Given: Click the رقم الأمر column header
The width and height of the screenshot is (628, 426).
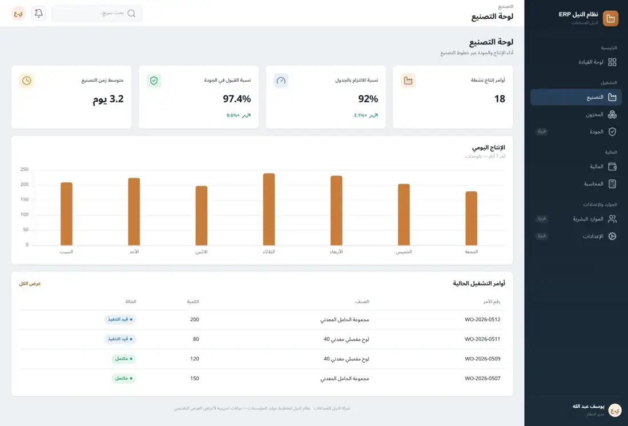Looking at the screenshot, I should [492, 302].
